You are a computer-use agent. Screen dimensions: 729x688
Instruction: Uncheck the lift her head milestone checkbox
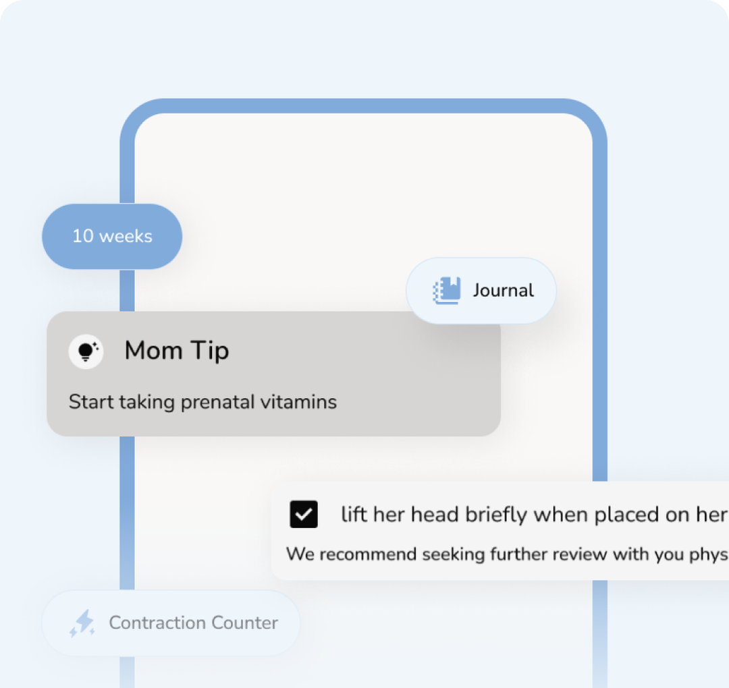click(x=304, y=515)
